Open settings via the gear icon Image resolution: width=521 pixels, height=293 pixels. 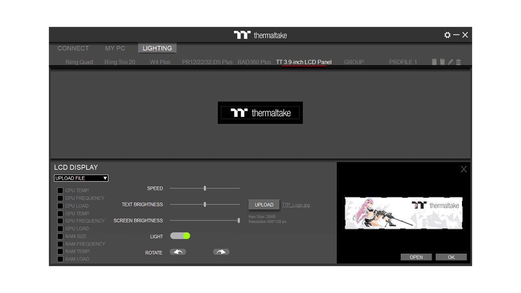point(447,35)
